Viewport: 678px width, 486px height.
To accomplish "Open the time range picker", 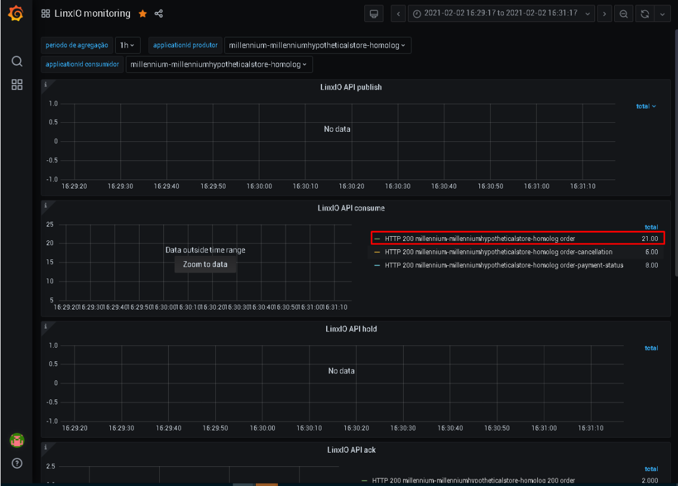I will (x=501, y=14).
